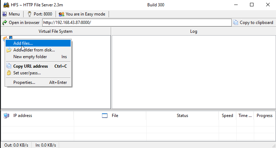
Task: Click the Log panel header
Action: tap(194, 31)
